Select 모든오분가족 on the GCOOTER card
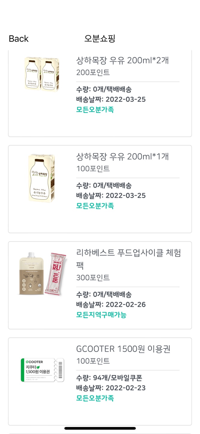Screen dimensions: 200x434 click(95, 398)
